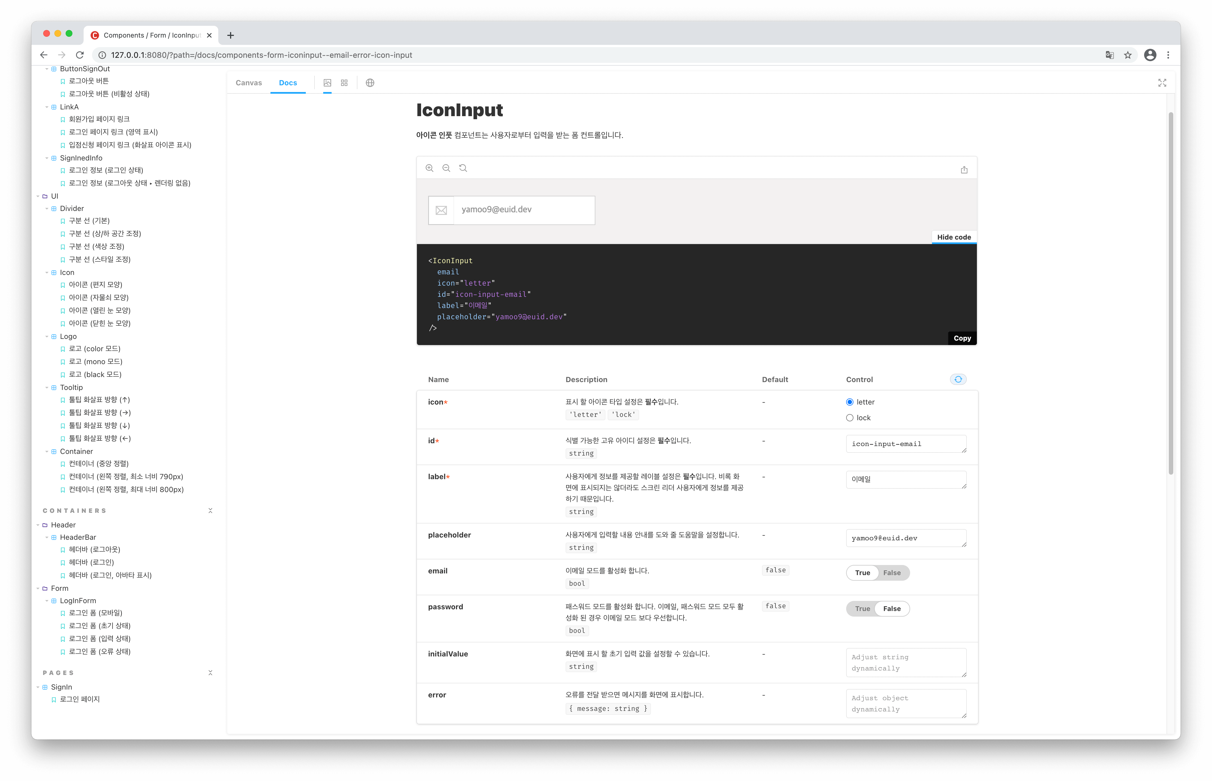Click the email input in the preview
The width and height of the screenshot is (1212, 781).
coord(524,210)
